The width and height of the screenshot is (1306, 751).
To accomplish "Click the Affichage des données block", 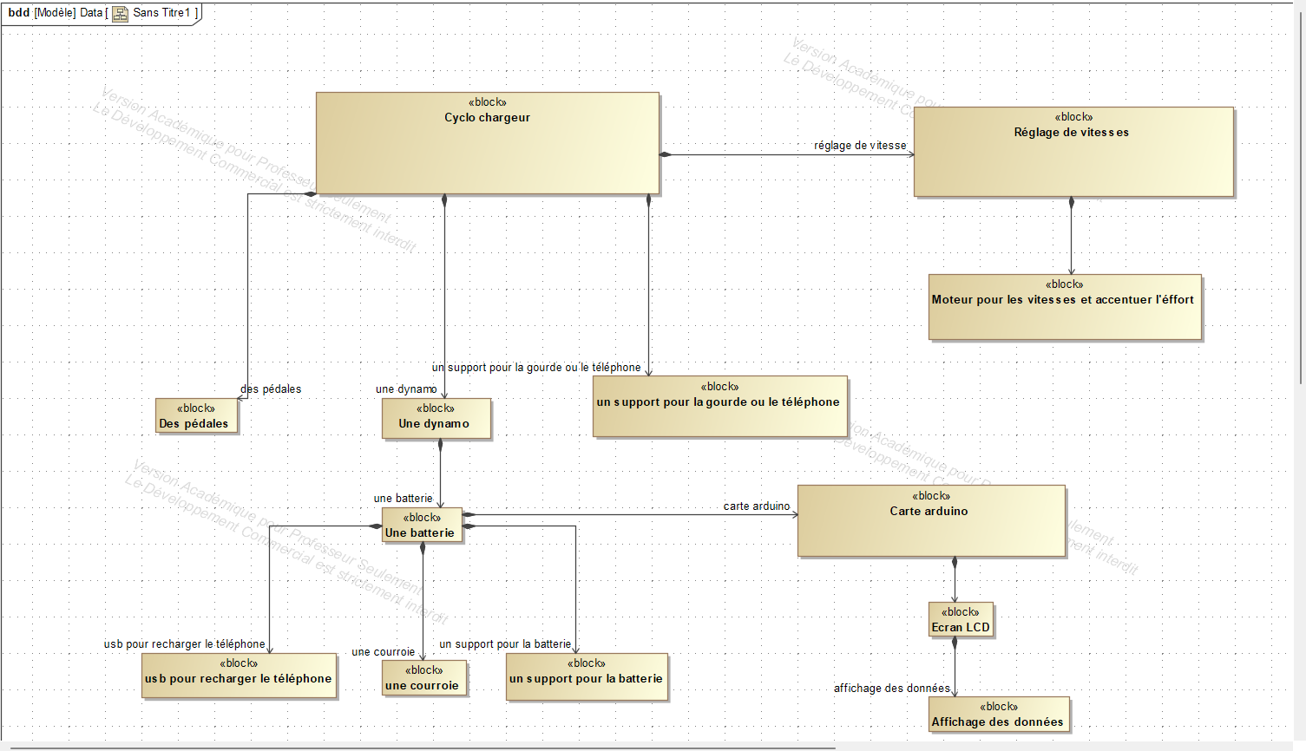I will click(998, 715).
